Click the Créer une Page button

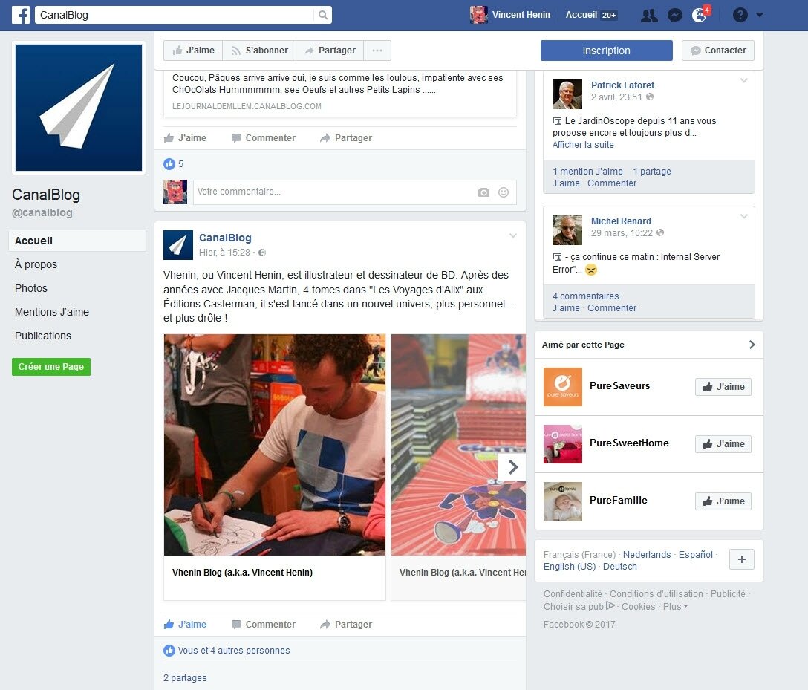click(51, 367)
